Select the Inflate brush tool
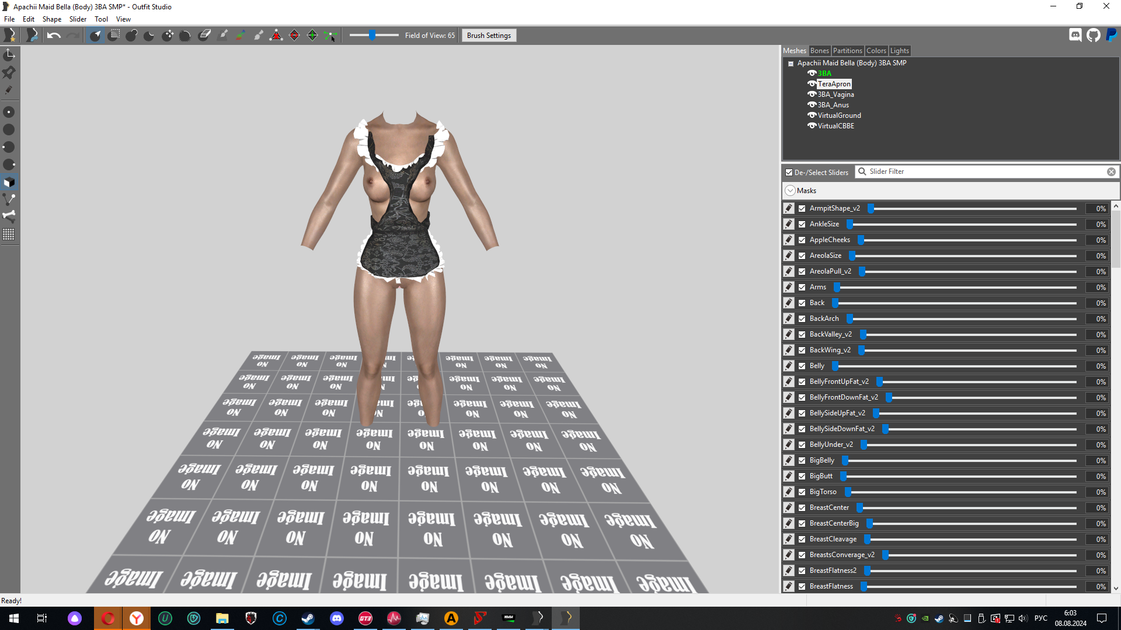The width and height of the screenshot is (1121, 630). (x=131, y=36)
